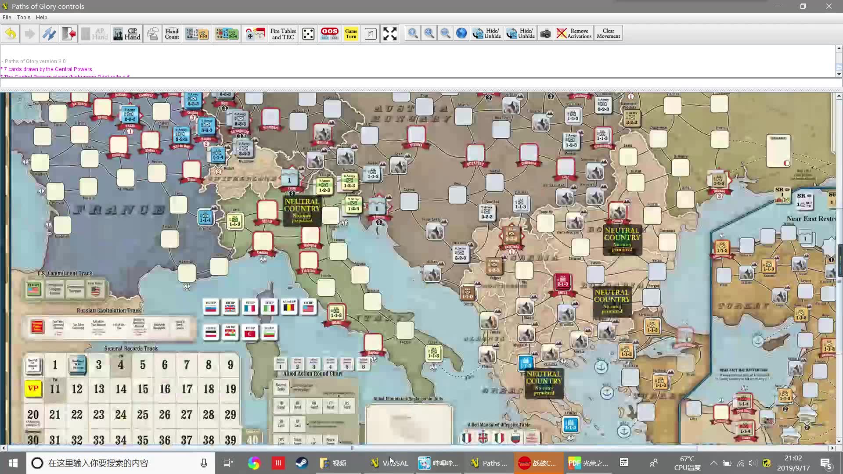Click the iron cross markers toolbar icon
This screenshot has width=843, height=474.
tap(255, 34)
